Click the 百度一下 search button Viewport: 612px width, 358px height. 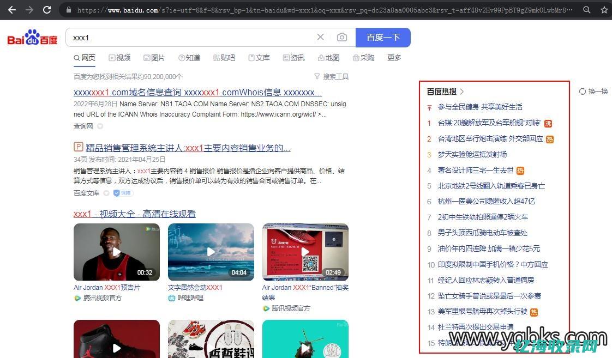pyautogui.click(x=383, y=37)
